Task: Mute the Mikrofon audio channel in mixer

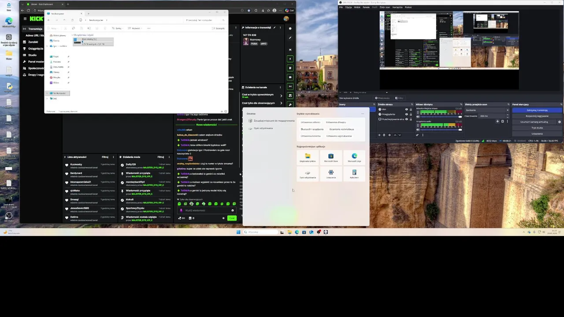Action: pos(418,117)
